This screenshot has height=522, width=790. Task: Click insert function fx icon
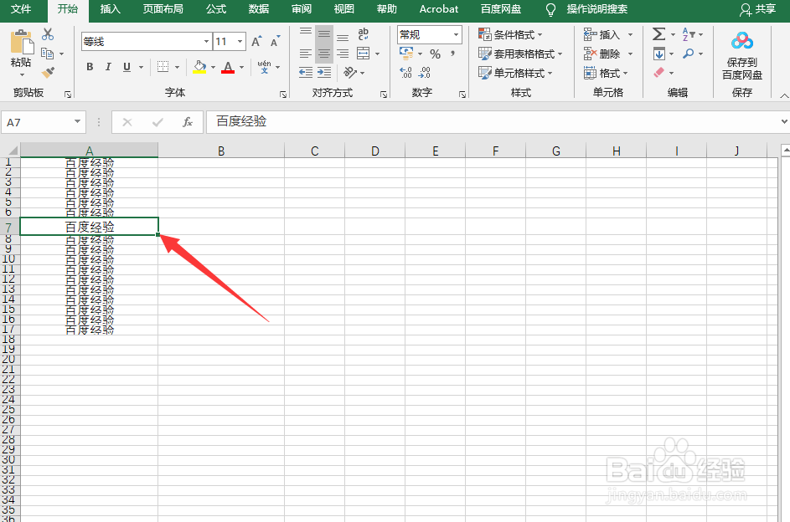[x=188, y=122]
